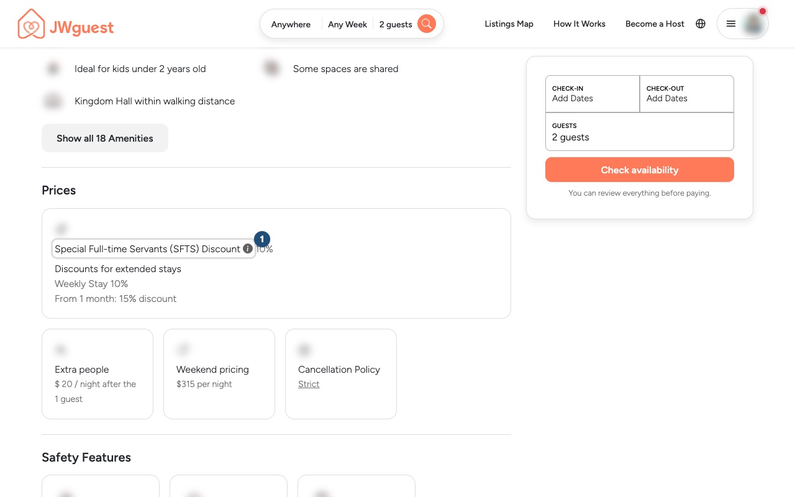Screen dimensions: 795x497
Task: Click the orange search magnifier icon
Action: point(426,24)
